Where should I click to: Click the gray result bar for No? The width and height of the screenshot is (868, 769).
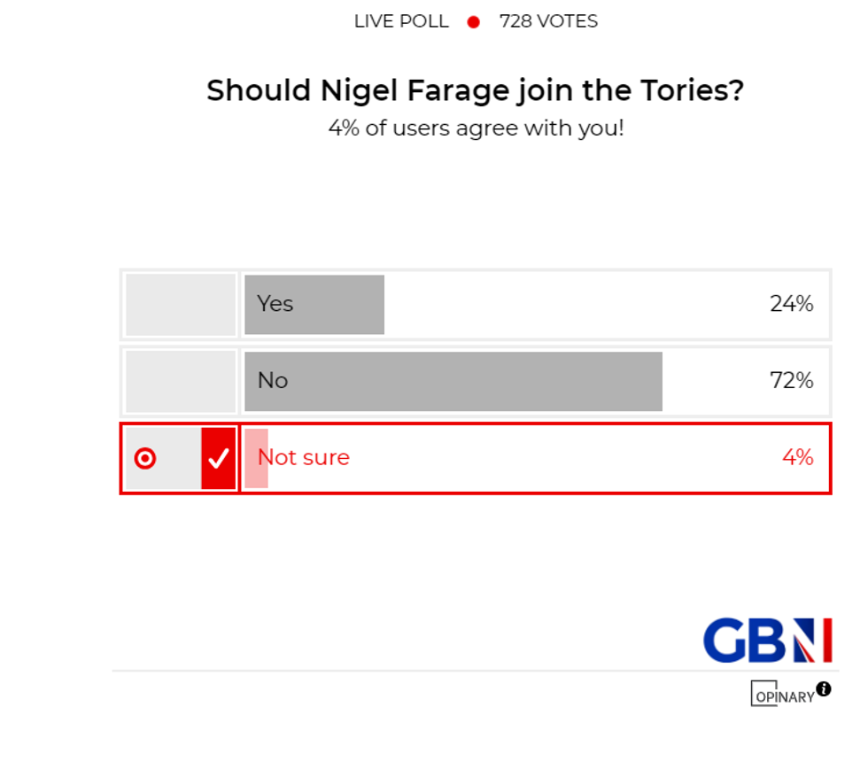(452, 381)
